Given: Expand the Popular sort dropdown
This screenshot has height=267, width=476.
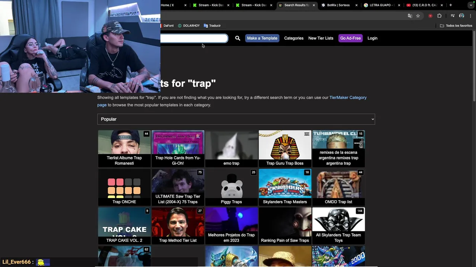Looking at the screenshot, I should click(236, 119).
